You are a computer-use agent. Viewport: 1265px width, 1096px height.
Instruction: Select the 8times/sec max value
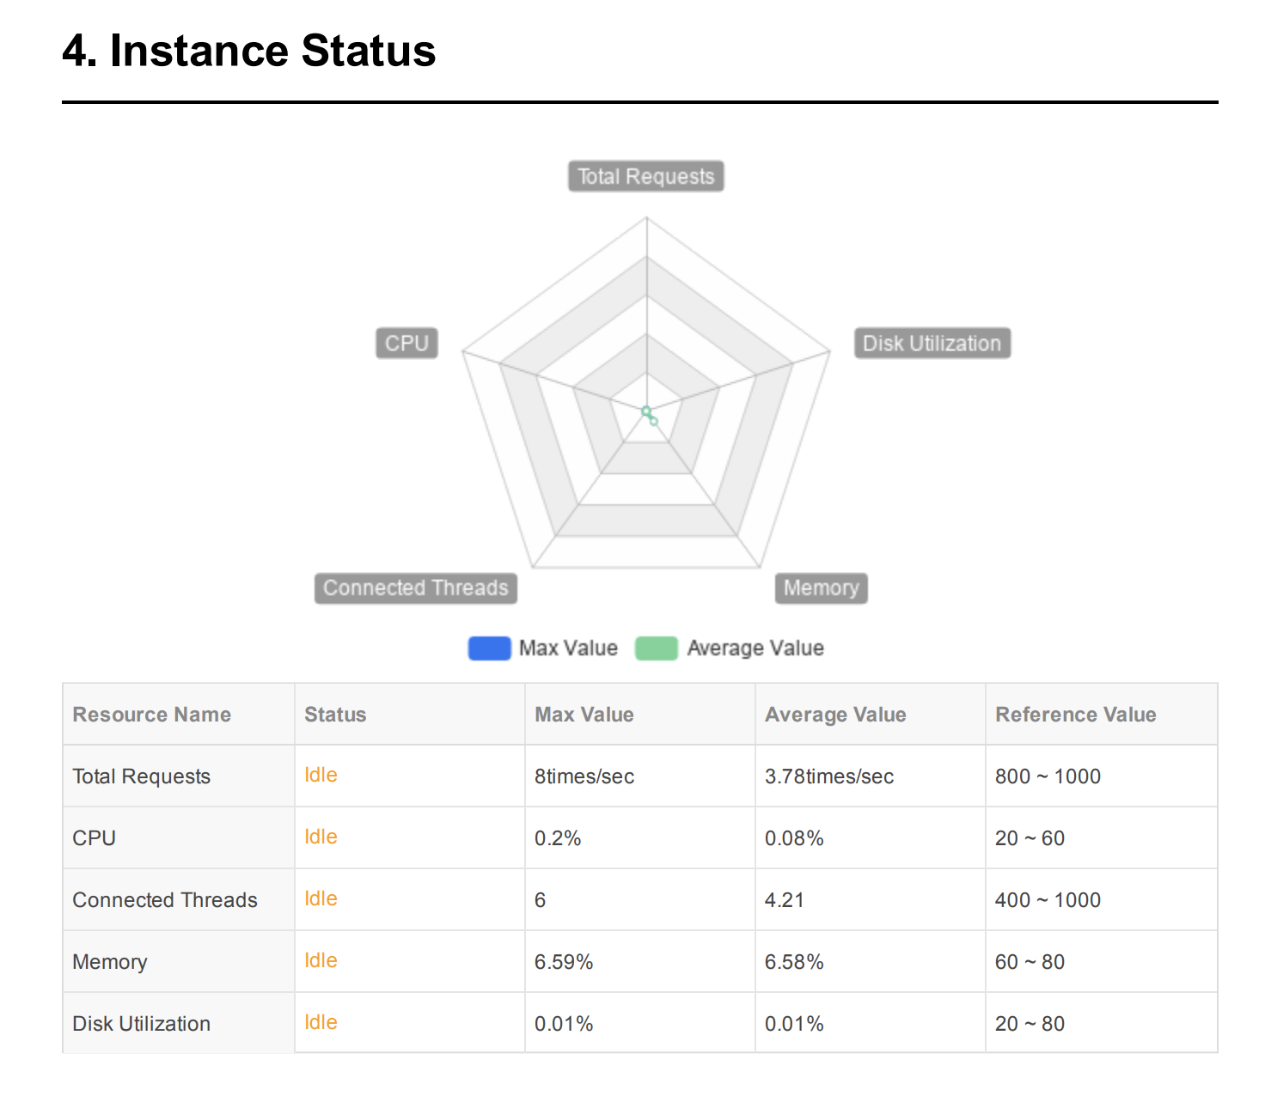[x=584, y=776]
